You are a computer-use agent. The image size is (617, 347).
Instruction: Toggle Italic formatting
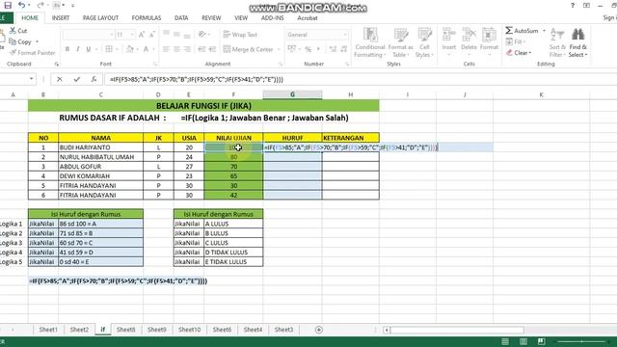77,49
